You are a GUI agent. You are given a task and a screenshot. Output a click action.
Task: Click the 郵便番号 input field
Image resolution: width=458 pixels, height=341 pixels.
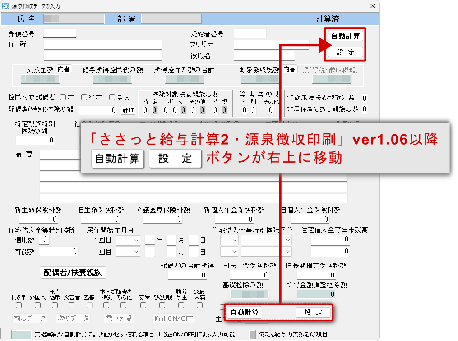tap(60, 34)
